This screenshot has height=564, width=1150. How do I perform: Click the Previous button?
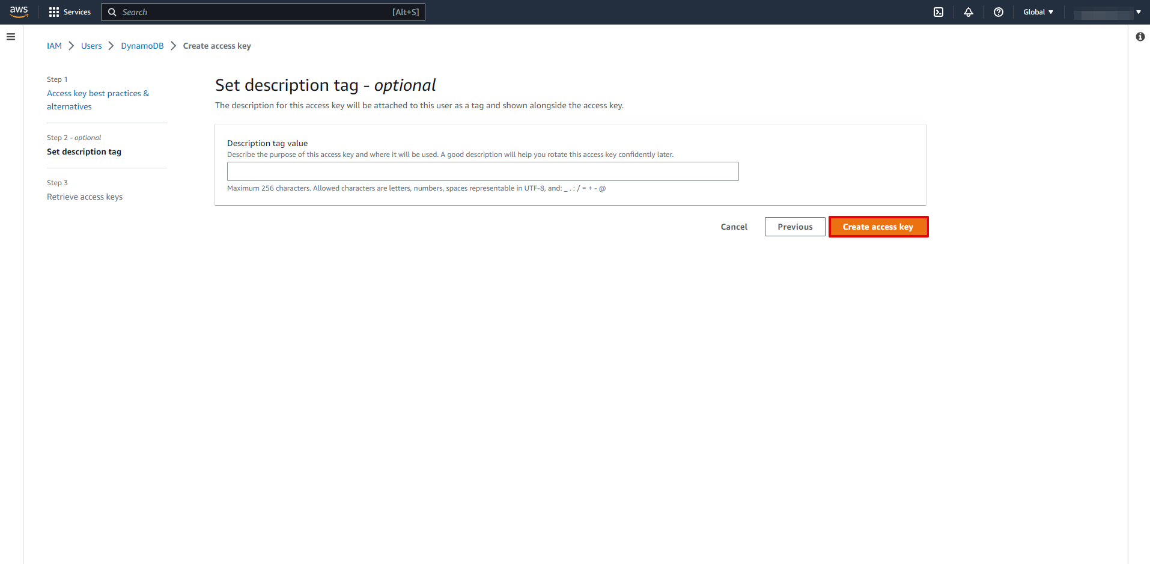click(795, 227)
